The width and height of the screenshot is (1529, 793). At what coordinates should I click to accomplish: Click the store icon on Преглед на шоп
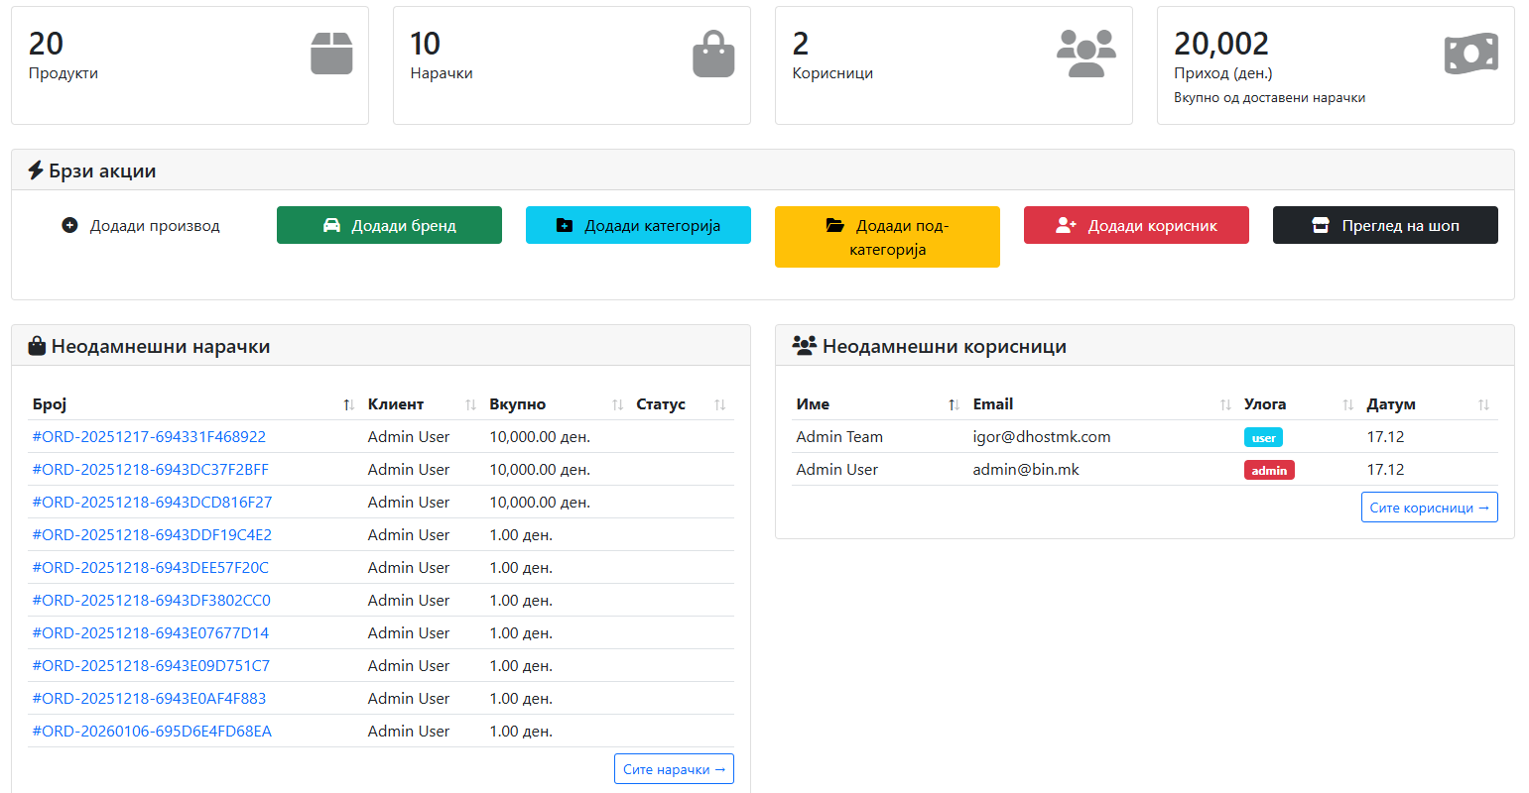click(x=1320, y=226)
